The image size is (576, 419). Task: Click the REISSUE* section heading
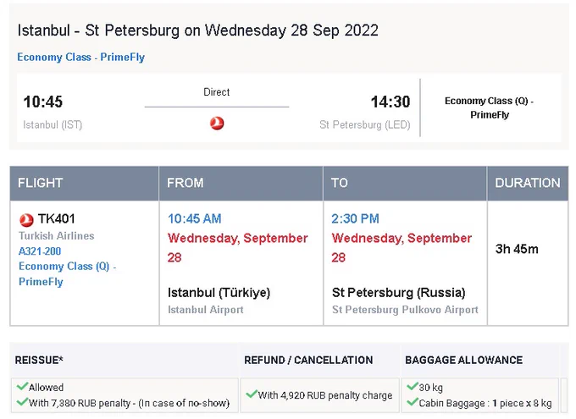tap(39, 360)
